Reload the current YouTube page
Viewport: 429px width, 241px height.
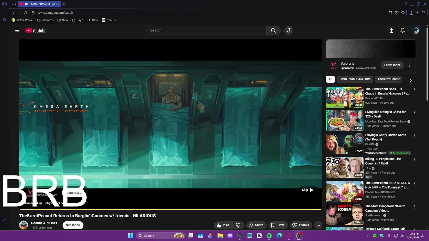25,13
